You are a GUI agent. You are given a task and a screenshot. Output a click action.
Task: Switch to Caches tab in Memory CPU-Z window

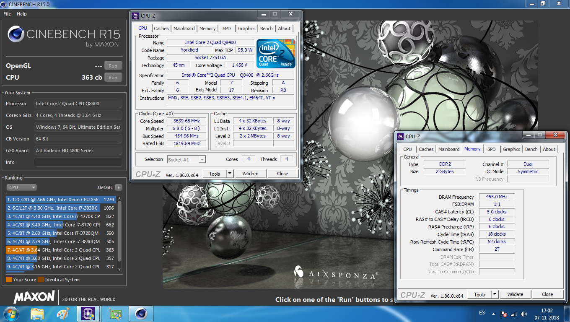pos(426,149)
